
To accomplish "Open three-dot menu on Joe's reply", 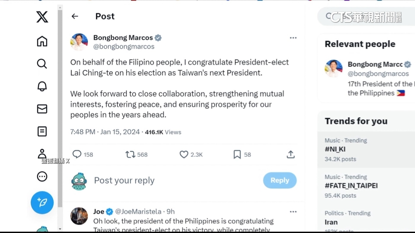I will click(293, 211).
